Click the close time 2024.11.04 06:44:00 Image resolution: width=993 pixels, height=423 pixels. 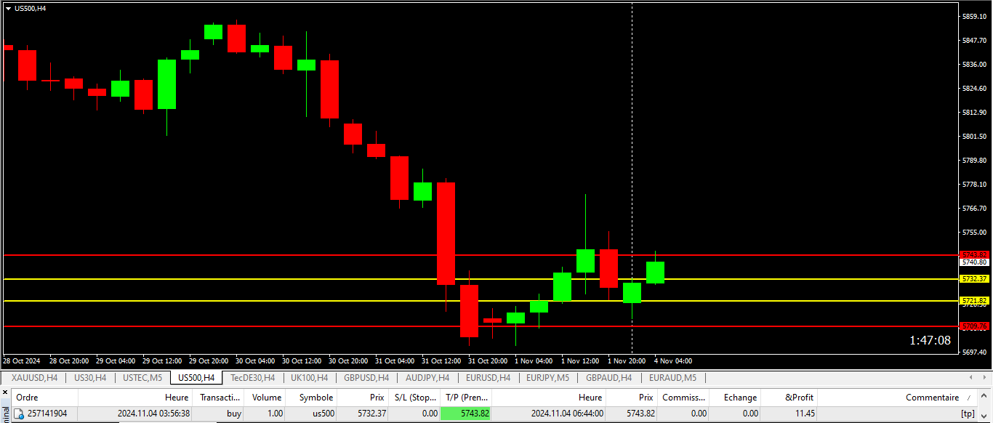[567, 414]
